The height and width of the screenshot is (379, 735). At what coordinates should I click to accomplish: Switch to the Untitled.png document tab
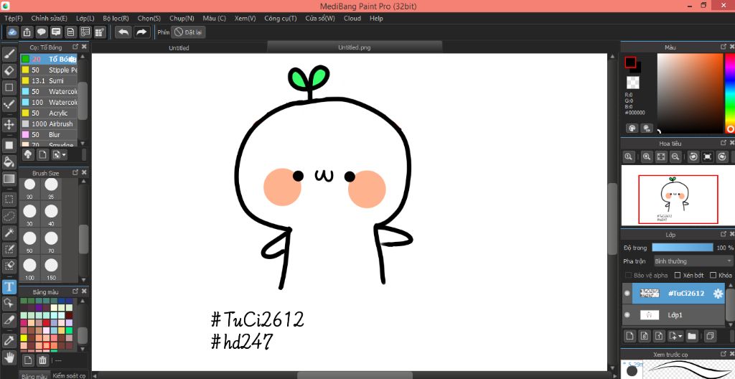click(x=355, y=47)
